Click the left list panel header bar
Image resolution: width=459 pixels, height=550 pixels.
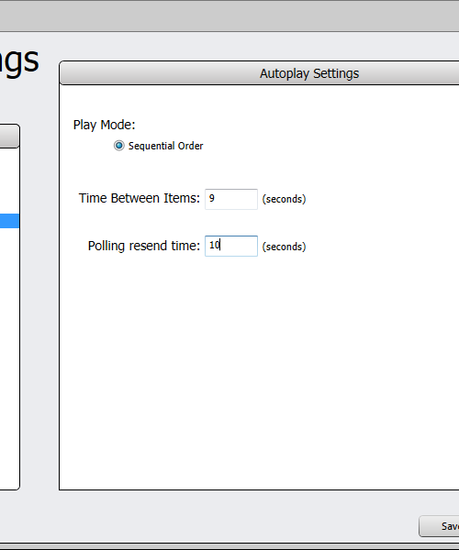[x=9, y=136]
